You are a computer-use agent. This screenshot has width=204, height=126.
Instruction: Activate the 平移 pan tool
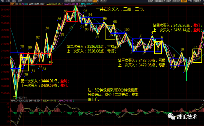coord(190,1)
